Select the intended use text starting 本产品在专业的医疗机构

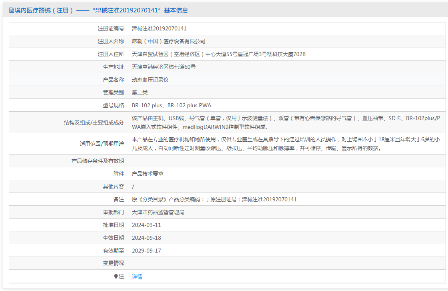(x=286, y=144)
